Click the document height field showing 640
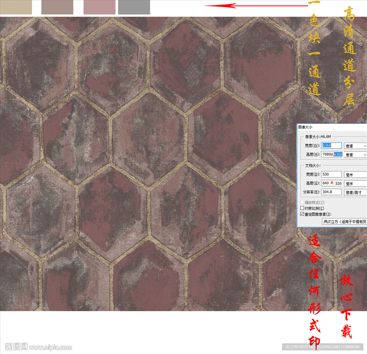367x354 pixels. 331,183
